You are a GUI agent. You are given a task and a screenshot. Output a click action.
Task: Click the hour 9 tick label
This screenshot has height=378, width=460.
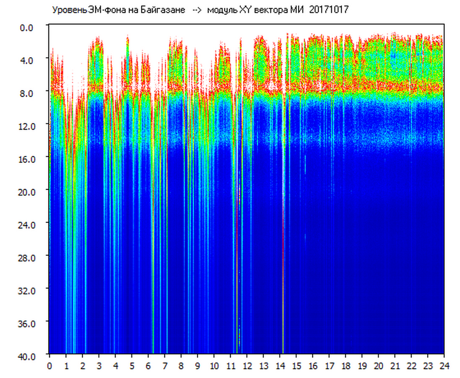pyautogui.click(x=197, y=365)
